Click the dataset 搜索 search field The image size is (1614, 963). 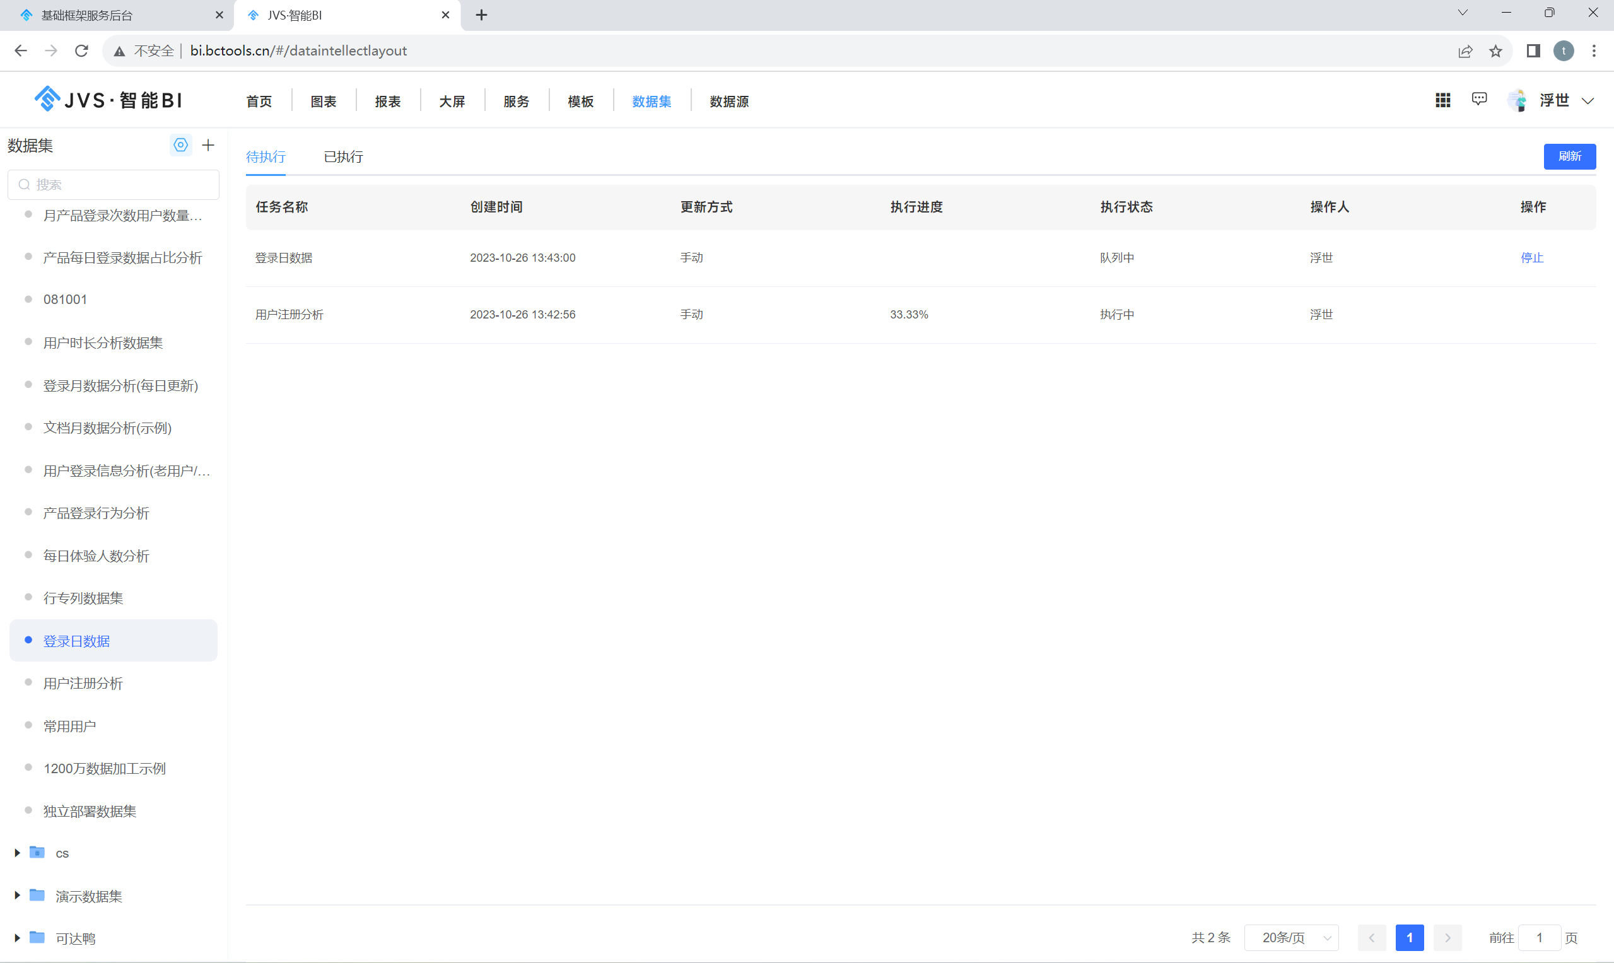pyautogui.click(x=114, y=184)
